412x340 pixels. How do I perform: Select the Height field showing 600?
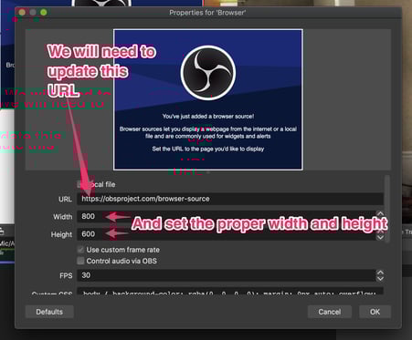click(x=227, y=234)
